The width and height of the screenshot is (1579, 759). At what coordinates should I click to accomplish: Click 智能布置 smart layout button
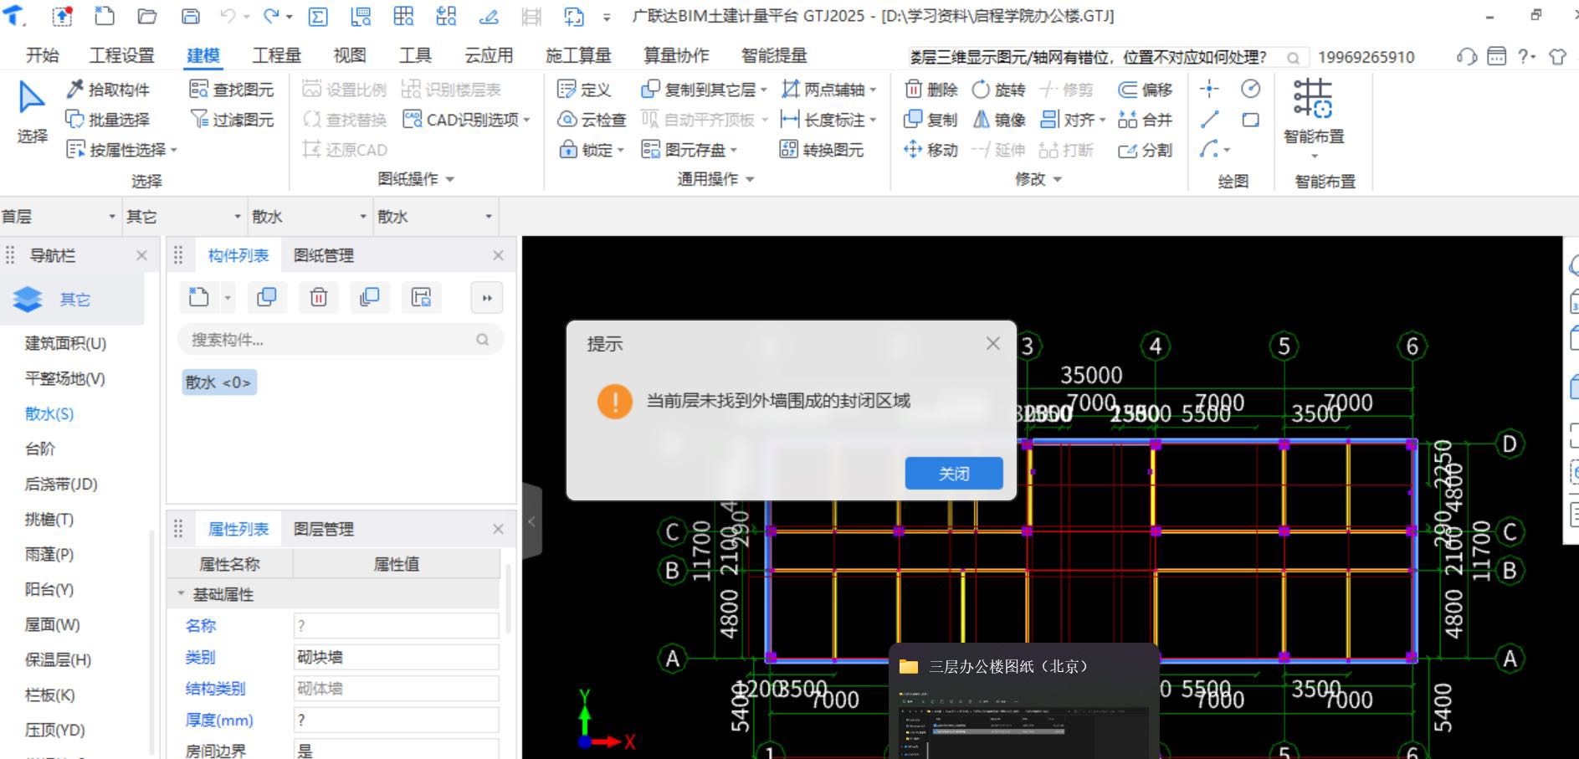coord(1314,116)
